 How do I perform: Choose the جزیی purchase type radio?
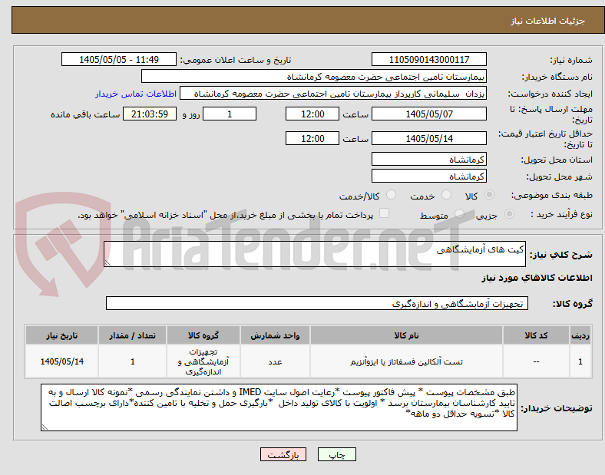pyautogui.click(x=509, y=213)
